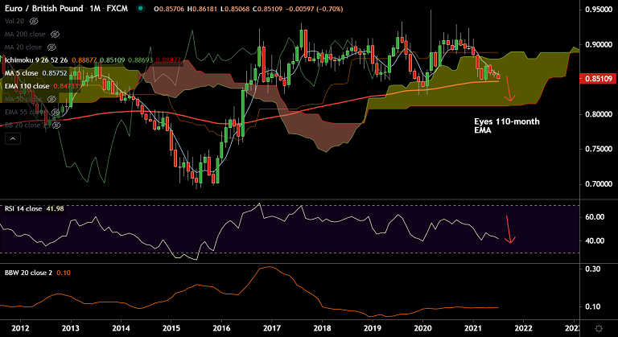The image size is (618, 337).
Task: Click the low price value L0.85068
Action: pyautogui.click(x=235, y=9)
